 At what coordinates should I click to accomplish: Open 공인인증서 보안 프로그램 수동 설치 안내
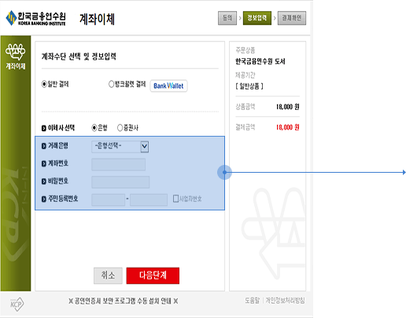pos(124,301)
